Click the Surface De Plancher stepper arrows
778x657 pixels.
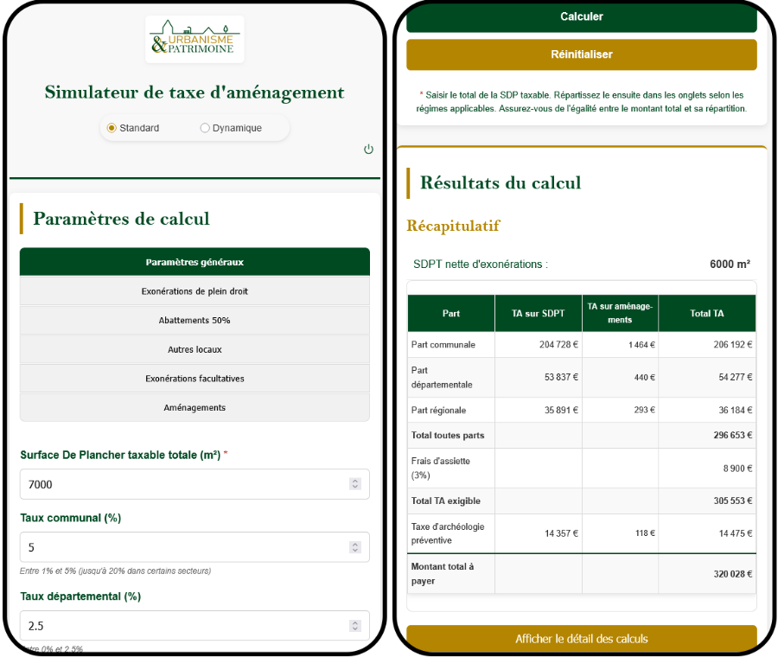(x=354, y=484)
